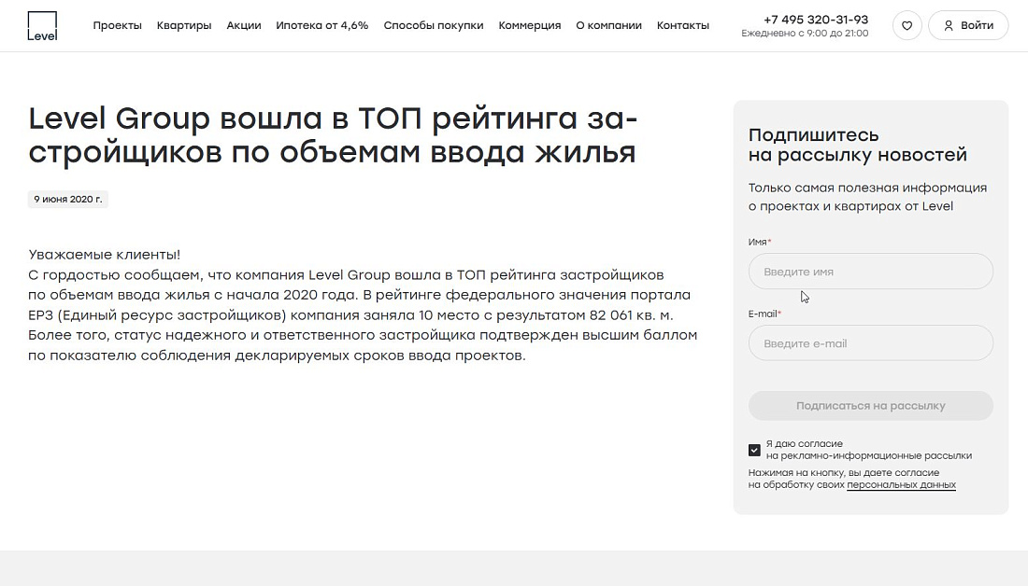Click the text Уважаемые клиенты!
Image resolution: width=1028 pixels, height=586 pixels.
point(105,254)
